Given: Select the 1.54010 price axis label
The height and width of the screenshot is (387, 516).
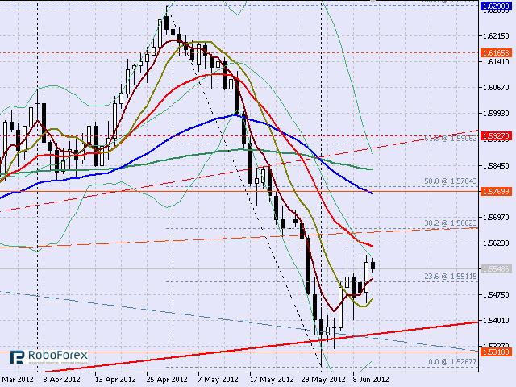Looking at the screenshot, I should tap(495, 320).
